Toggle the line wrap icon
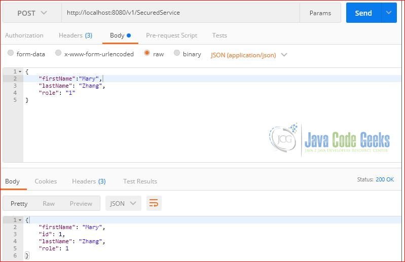Screen dimensions: 405x262 [154, 203]
